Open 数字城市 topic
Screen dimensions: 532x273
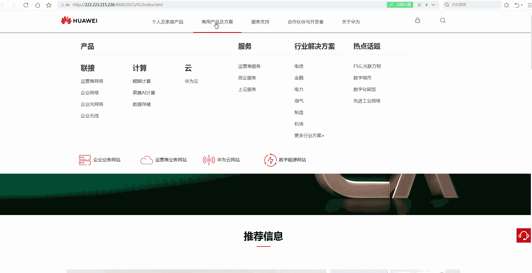[362, 78]
